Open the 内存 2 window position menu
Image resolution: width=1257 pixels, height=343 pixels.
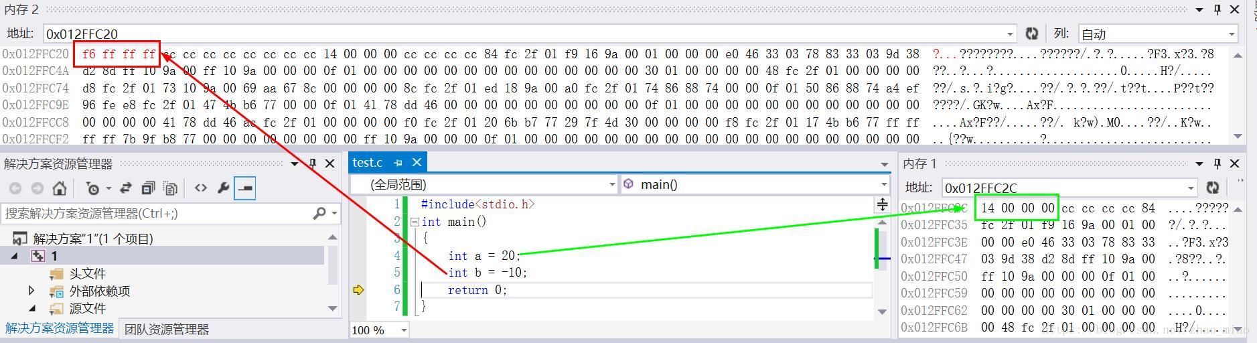click(x=1199, y=9)
